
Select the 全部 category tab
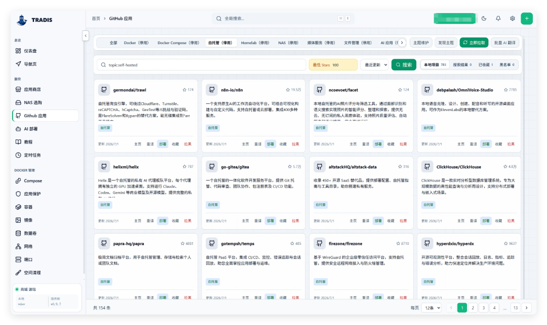click(x=113, y=43)
